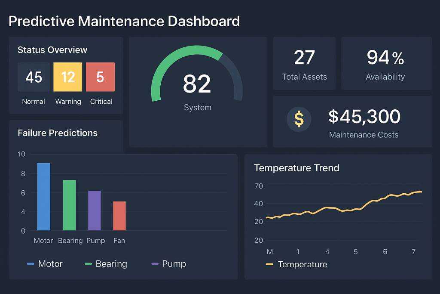Select the yellow Warning status icon
440x294 pixels.
(x=67, y=77)
